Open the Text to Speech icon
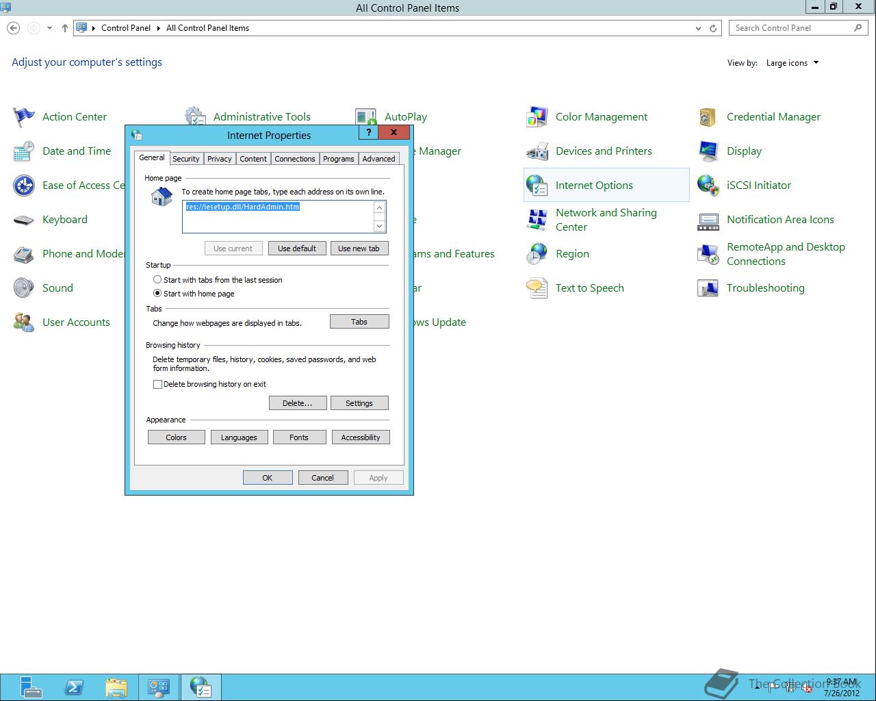 [537, 288]
